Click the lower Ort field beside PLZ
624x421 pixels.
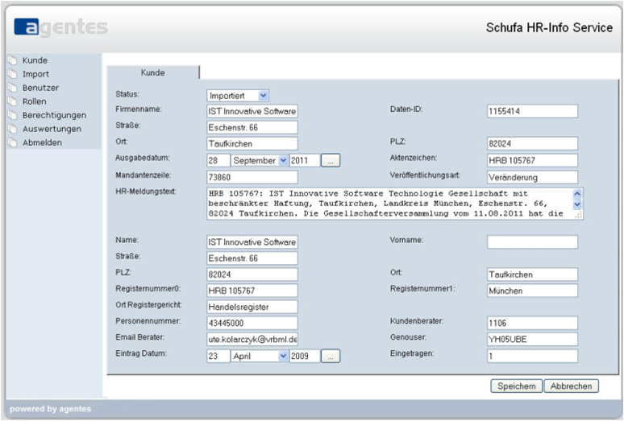tap(532, 274)
